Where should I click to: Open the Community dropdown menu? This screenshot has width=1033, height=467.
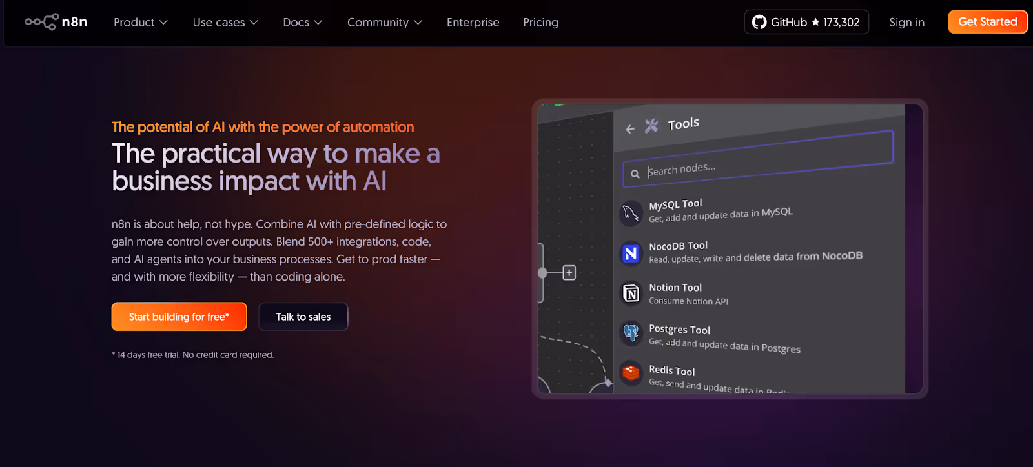tap(385, 23)
